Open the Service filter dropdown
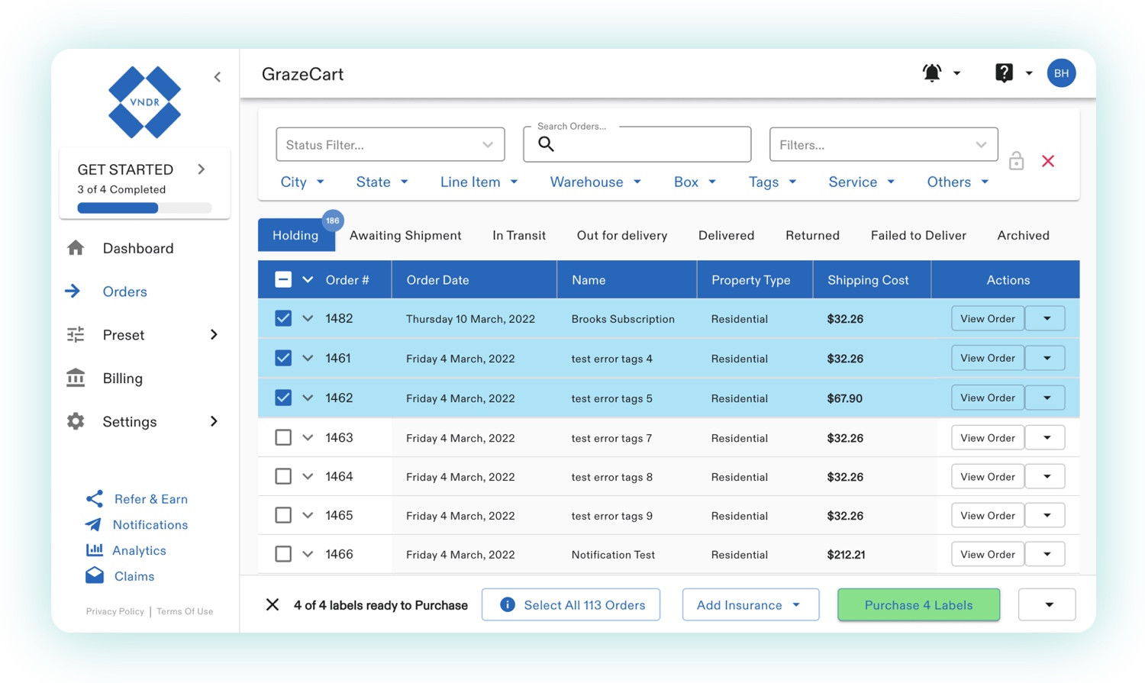 coord(862,182)
